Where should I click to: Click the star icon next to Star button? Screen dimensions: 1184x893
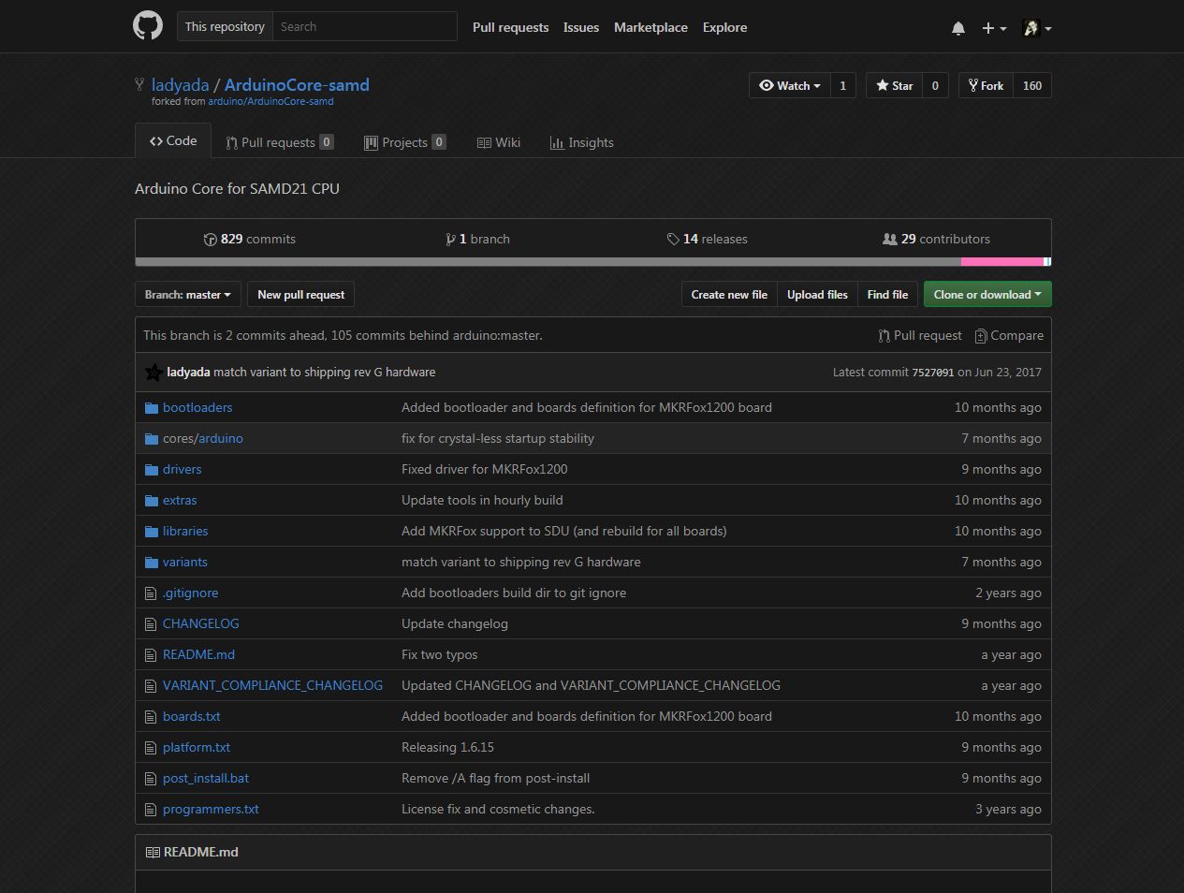coord(881,85)
